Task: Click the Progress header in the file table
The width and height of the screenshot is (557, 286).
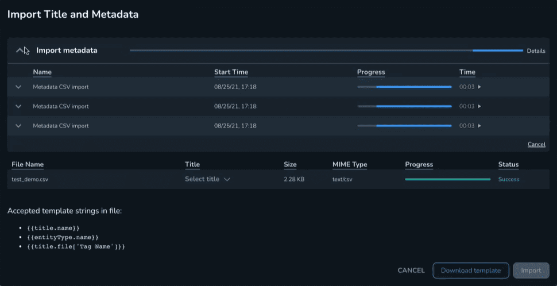Action: click(419, 164)
